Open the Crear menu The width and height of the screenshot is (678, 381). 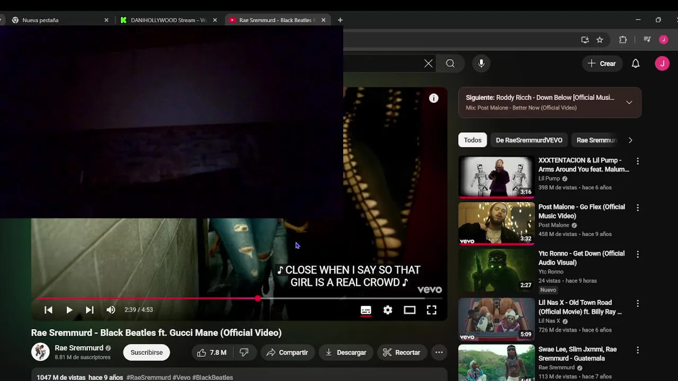[x=602, y=63]
